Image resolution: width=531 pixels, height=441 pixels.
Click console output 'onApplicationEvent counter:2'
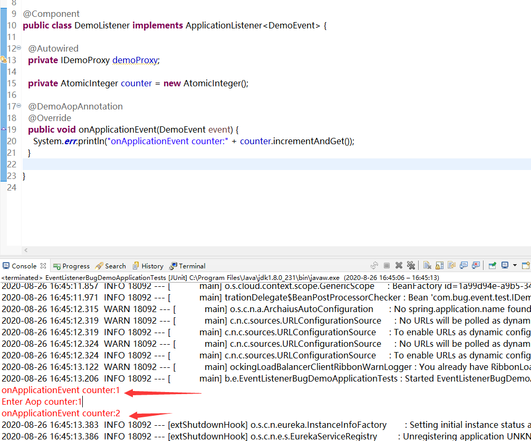61,413
